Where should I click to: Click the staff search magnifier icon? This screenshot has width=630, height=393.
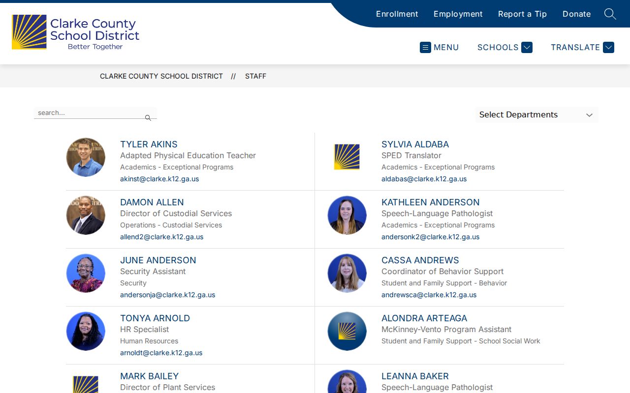(x=148, y=118)
